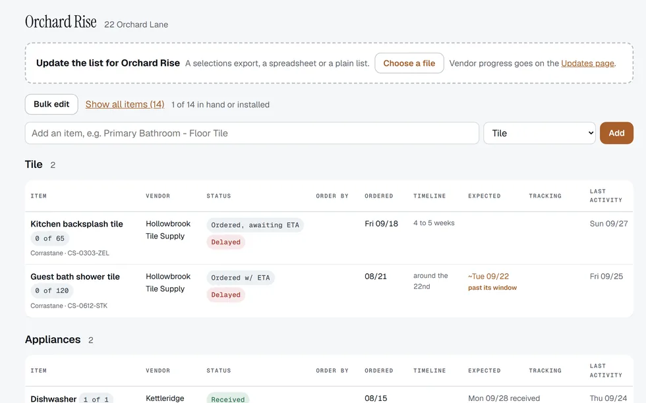Click the Choose a file button
Image resolution: width=646 pixels, height=403 pixels.
(409, 63)
